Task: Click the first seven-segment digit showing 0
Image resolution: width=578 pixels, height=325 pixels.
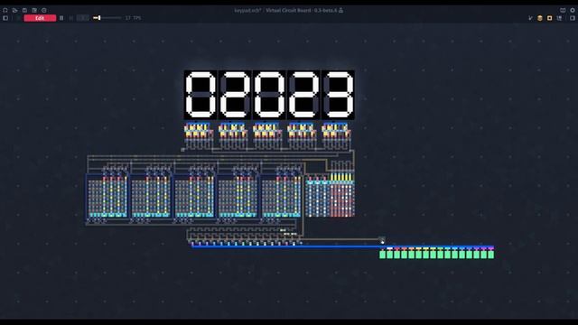Action: pos(200,95)
